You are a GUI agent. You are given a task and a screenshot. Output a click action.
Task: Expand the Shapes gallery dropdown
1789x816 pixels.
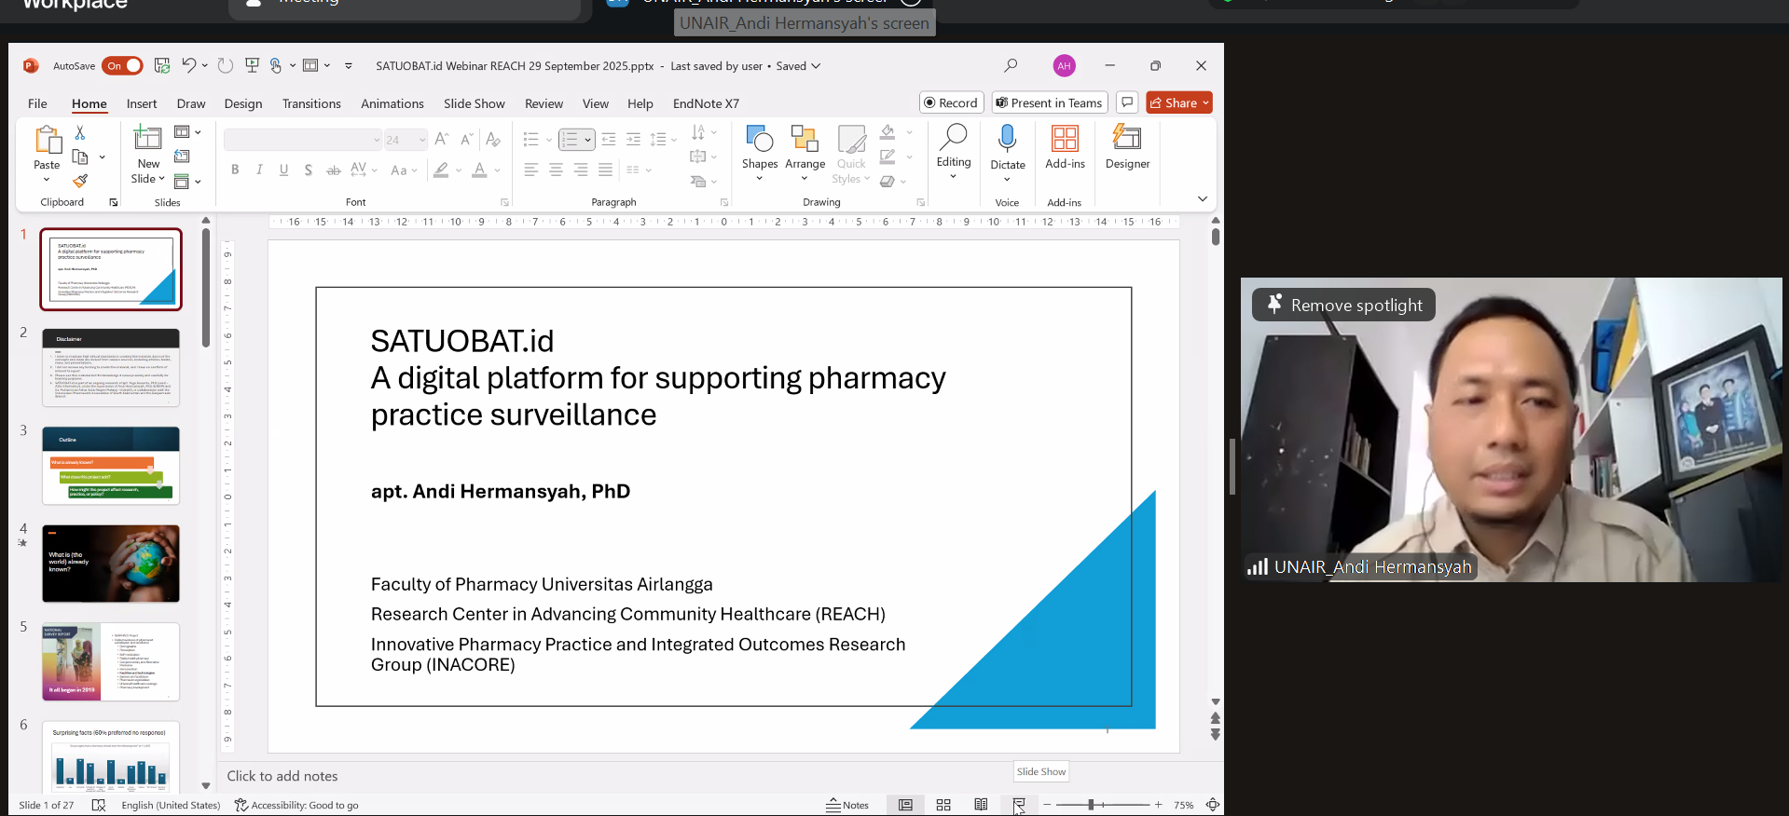[x=760, y=179]
